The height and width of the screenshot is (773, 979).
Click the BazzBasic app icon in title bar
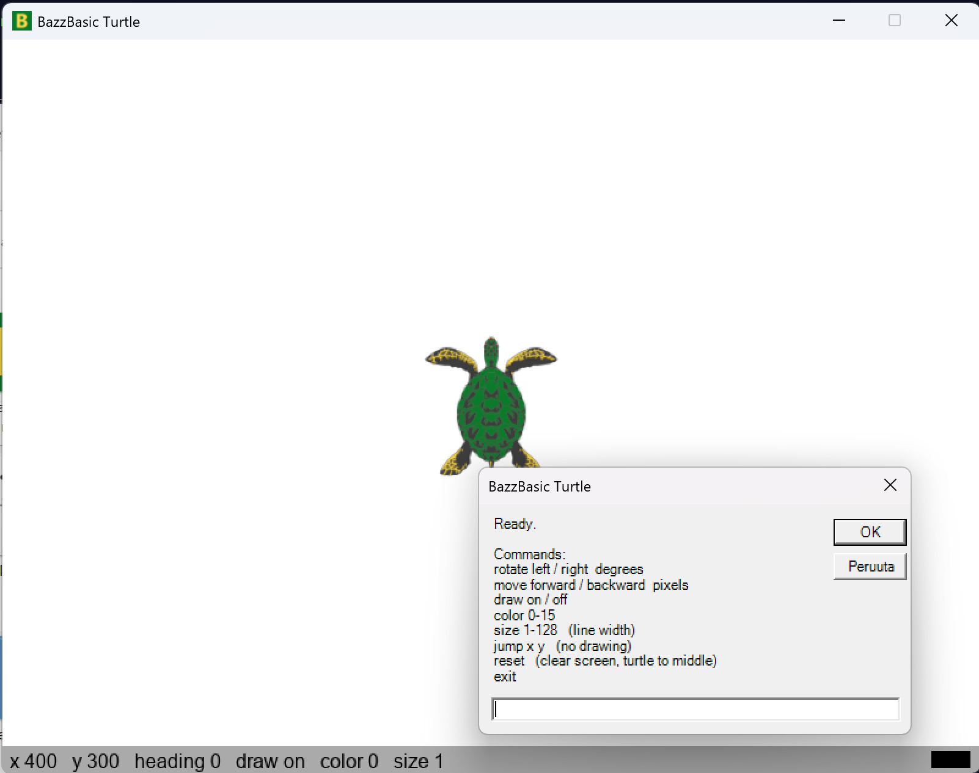point(22,21)
